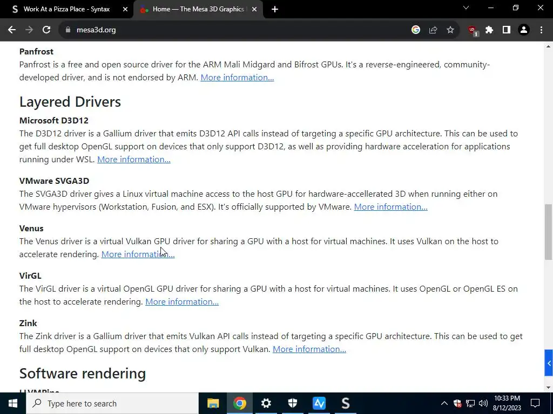Close the Mesa 3D Graphics tab
Image resolution: width=553 pixels, height=414 pixels.
[x=254, y=10]
